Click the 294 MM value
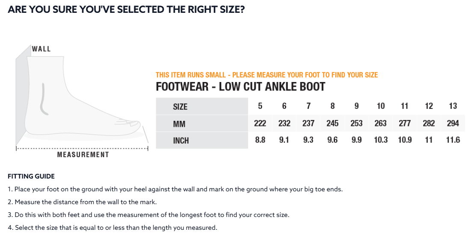Screen dimensions: 471x249 [x=453, y=123]
